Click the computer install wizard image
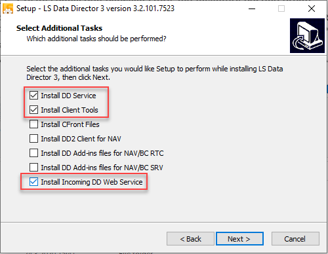Viewport: 328px width, 254px height. click(307, 35)
